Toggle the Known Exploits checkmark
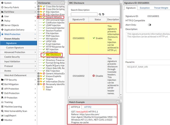The width and height of the screenshot is (170, 125). pos(44,76)
